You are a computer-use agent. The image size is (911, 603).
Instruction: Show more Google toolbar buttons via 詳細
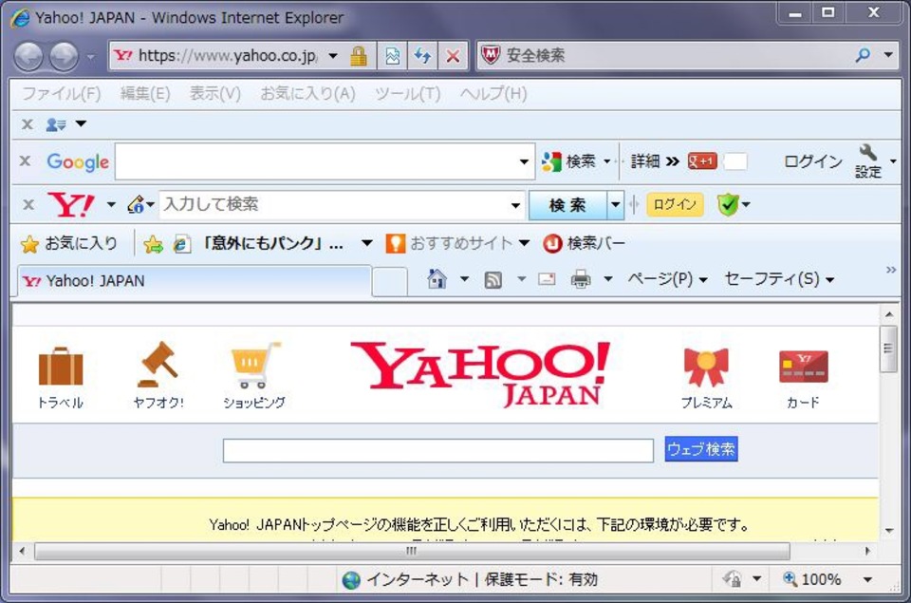(655, 161)
